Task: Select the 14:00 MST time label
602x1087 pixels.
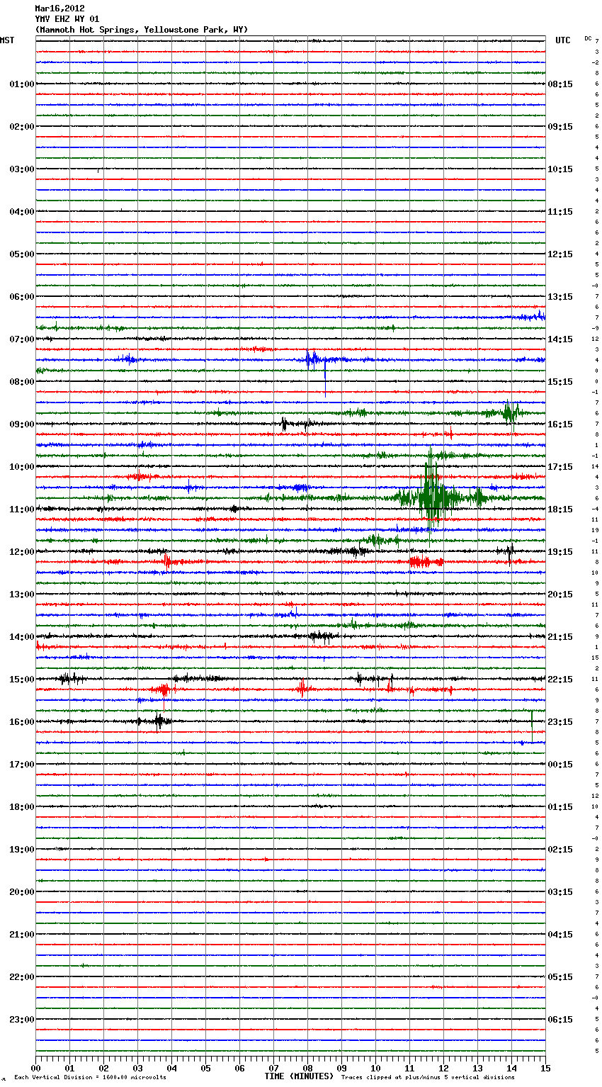Action: pos(21,637)
